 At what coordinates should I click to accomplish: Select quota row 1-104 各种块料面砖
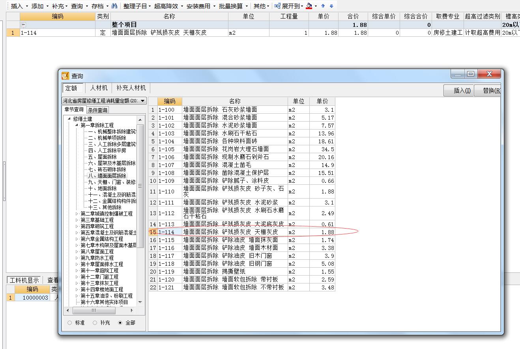[x=242, y=141]
